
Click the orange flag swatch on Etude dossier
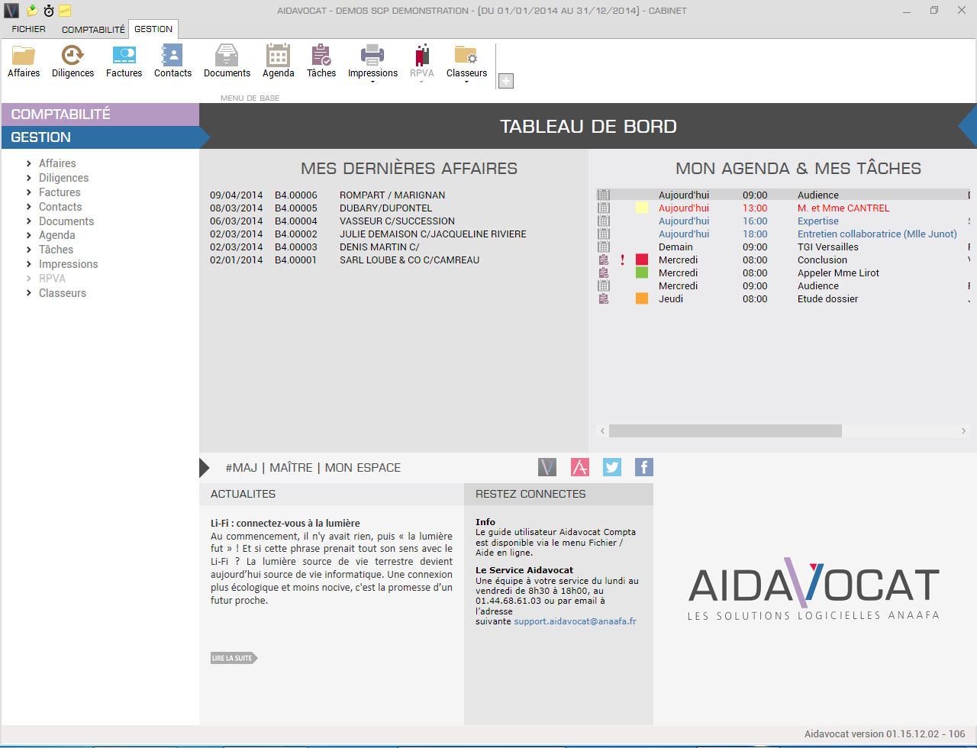pos(642,298)
